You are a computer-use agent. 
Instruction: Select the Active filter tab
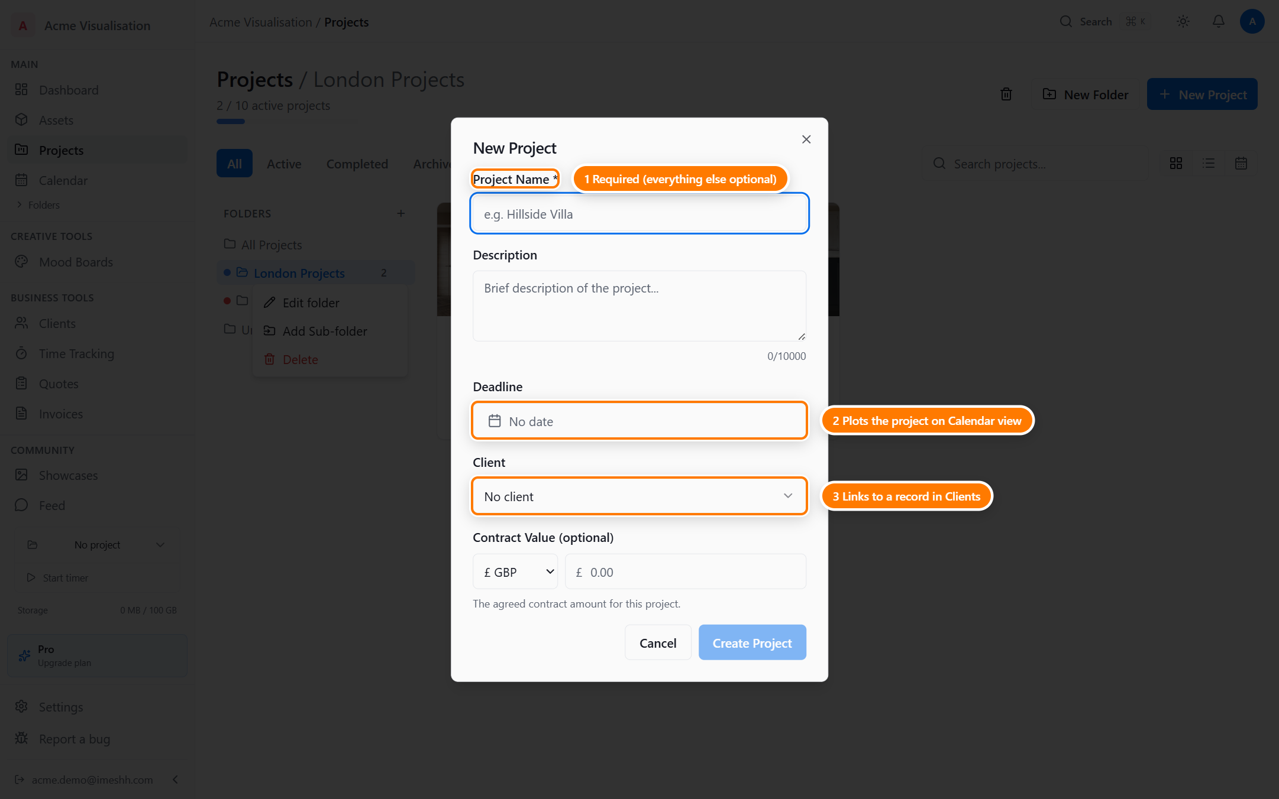[284, 164]
